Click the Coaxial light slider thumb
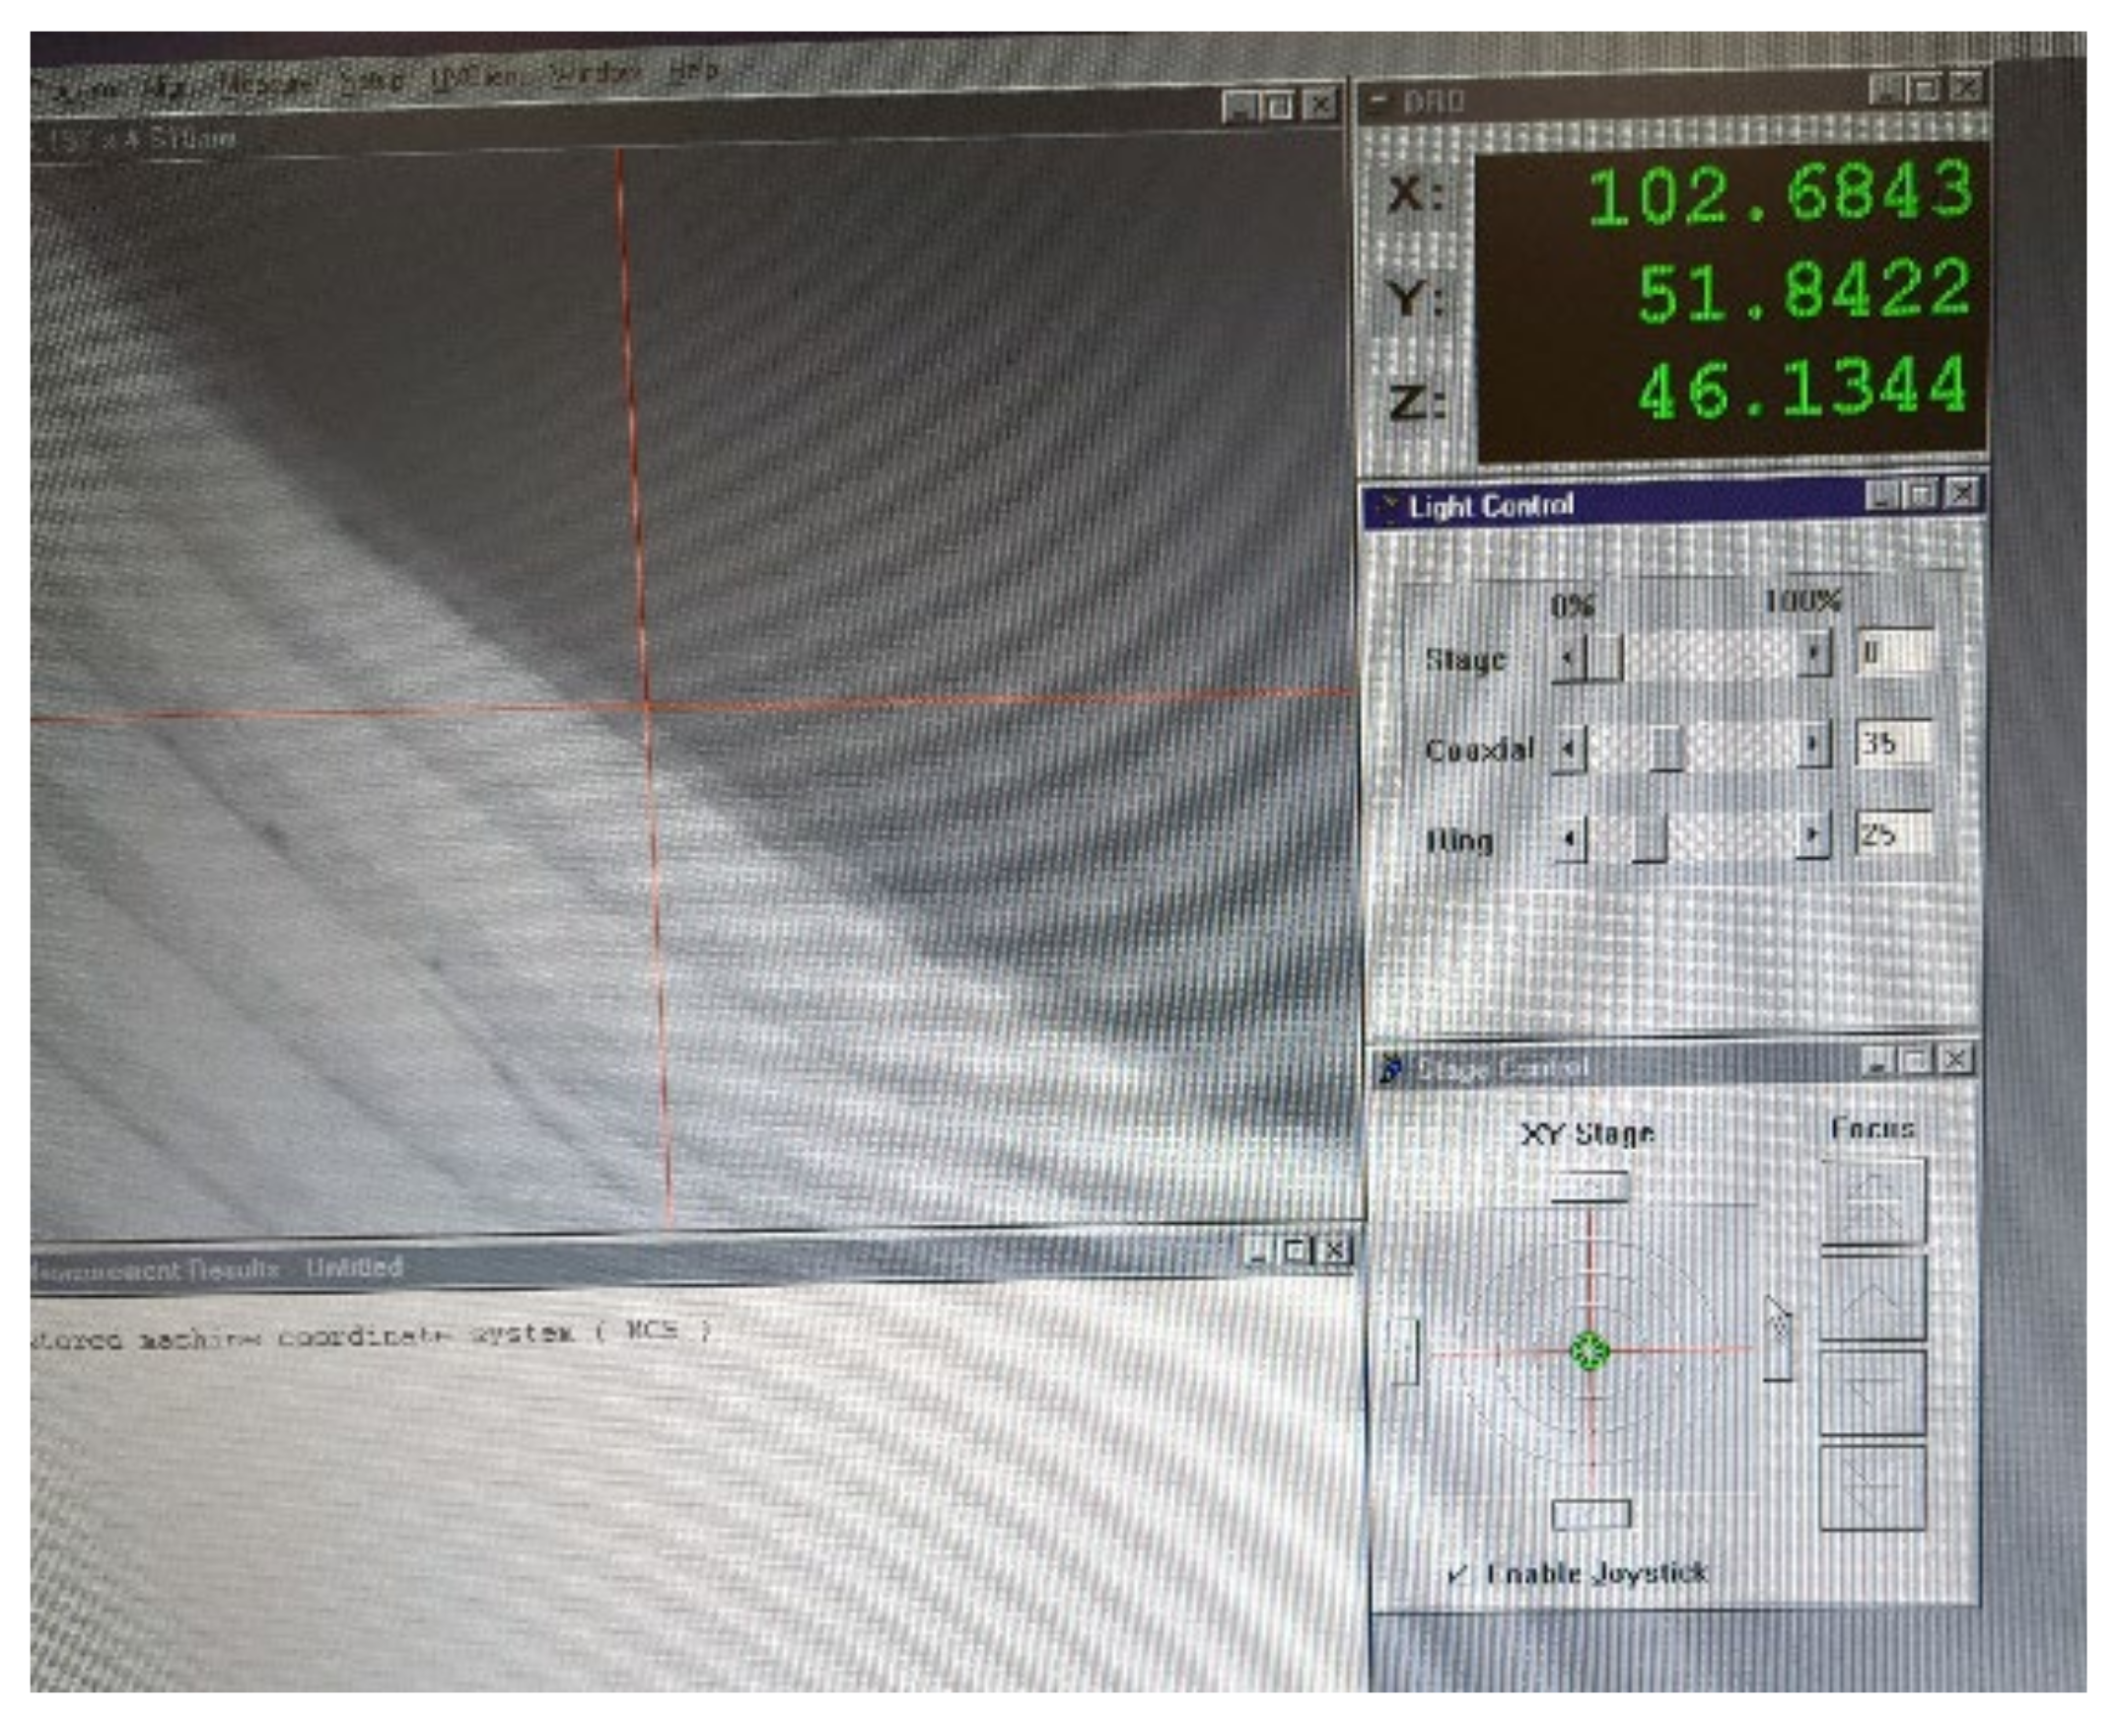Image resolution: width=2118 pixels, height=1724 pixels. pyautogui.click(x=1666, y=747)
